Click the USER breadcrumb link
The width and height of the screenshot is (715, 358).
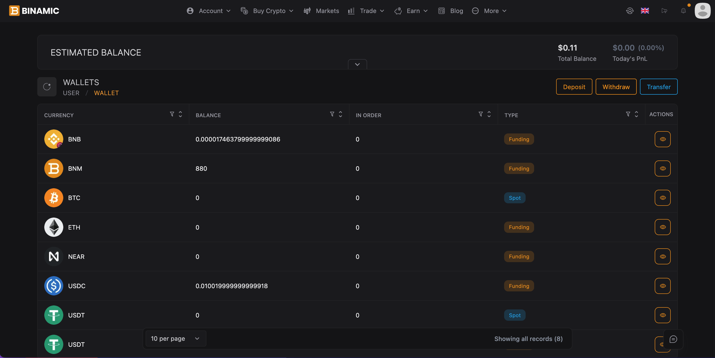[71, 93]
